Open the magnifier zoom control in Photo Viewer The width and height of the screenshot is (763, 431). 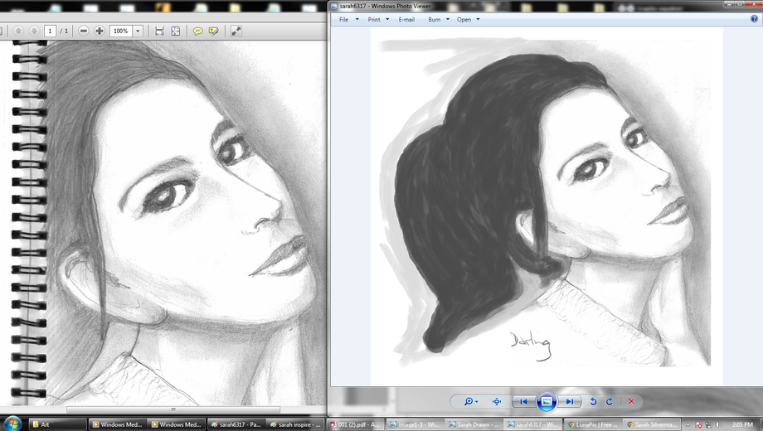pos(470,401)
